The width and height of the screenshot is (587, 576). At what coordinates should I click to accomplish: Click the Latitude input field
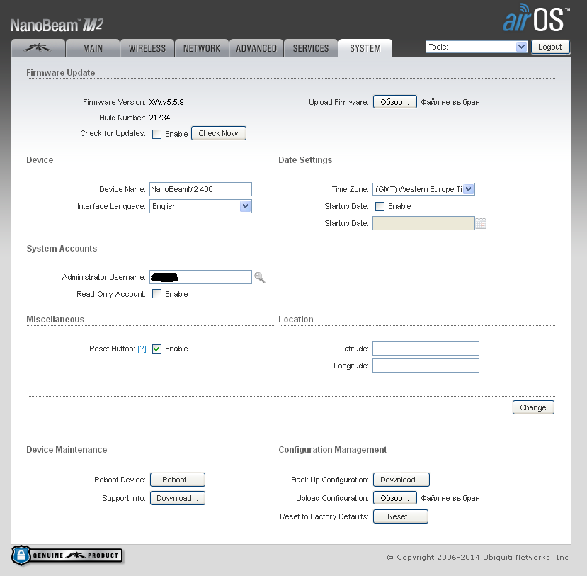(x=426, y=349)
